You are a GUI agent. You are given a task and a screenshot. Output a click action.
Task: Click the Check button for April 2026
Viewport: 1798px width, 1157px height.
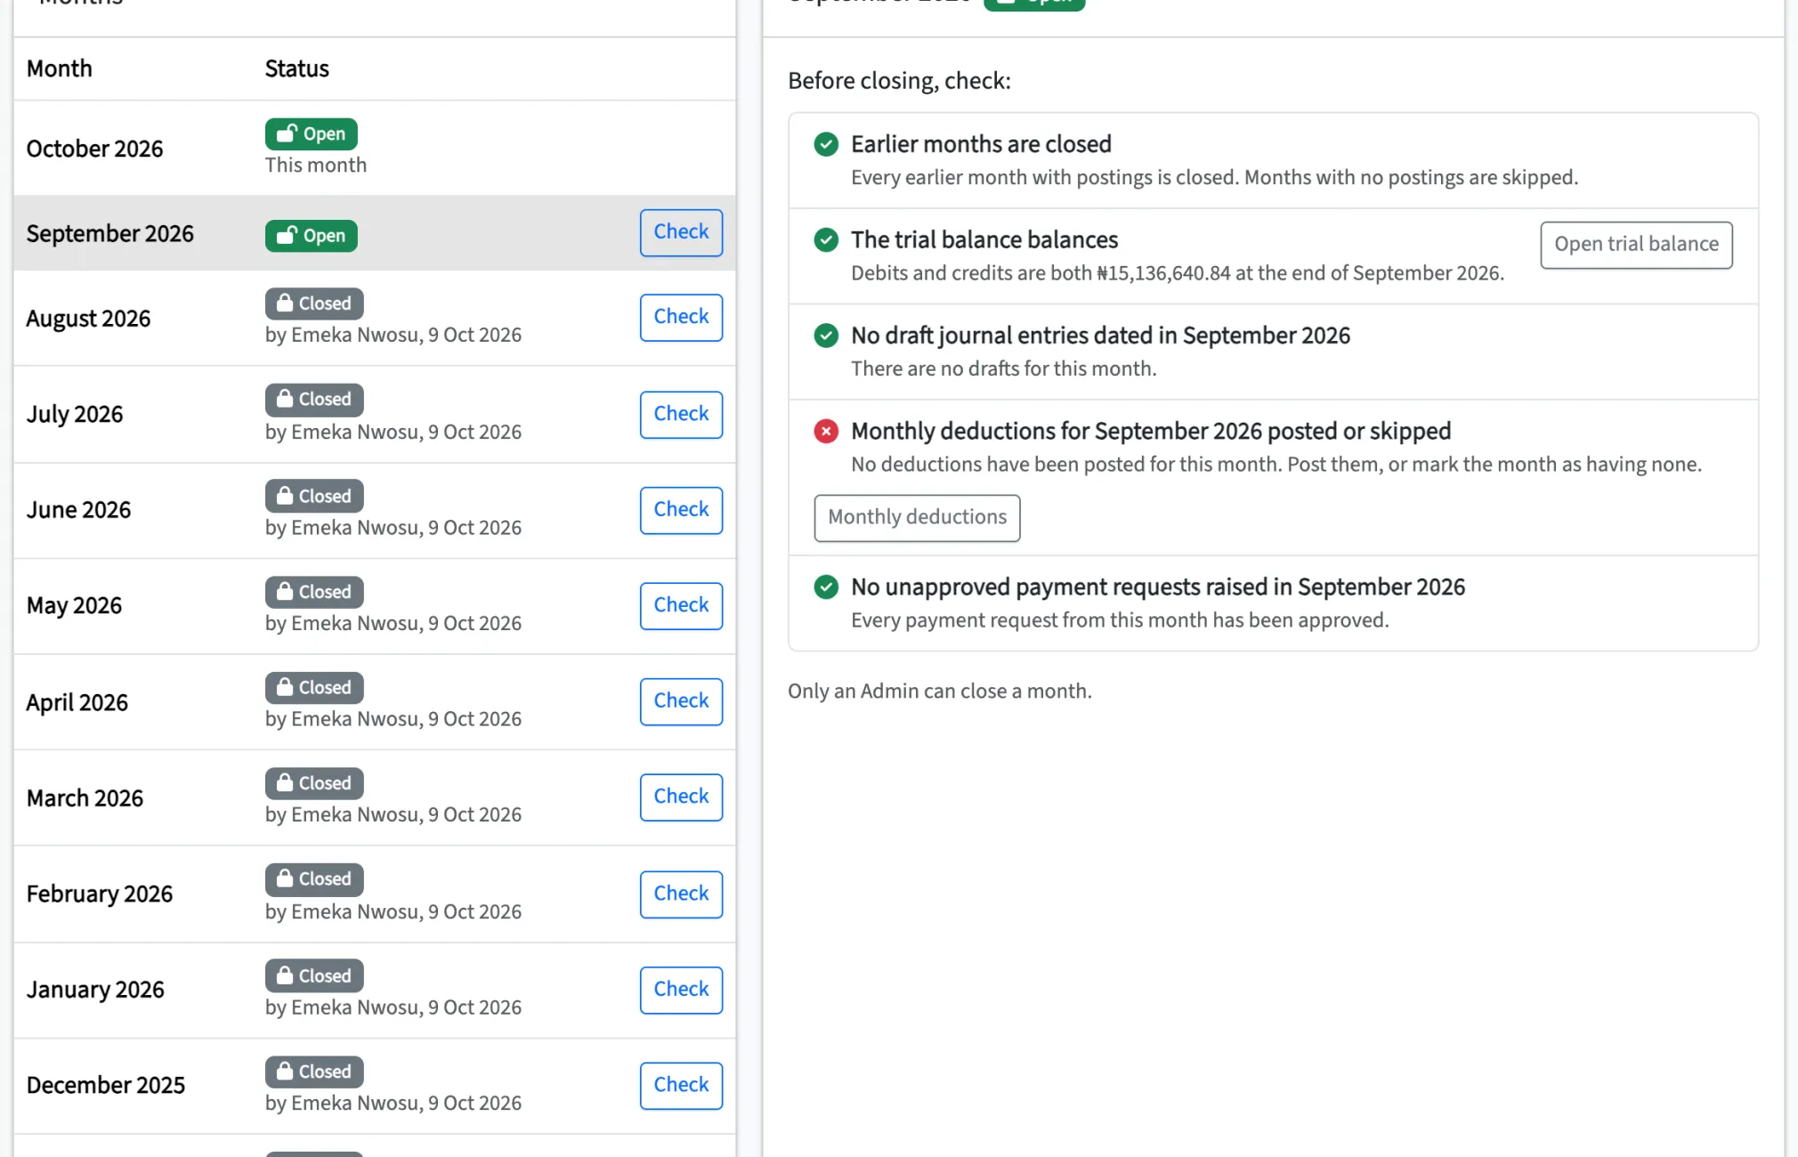[681, 701]
